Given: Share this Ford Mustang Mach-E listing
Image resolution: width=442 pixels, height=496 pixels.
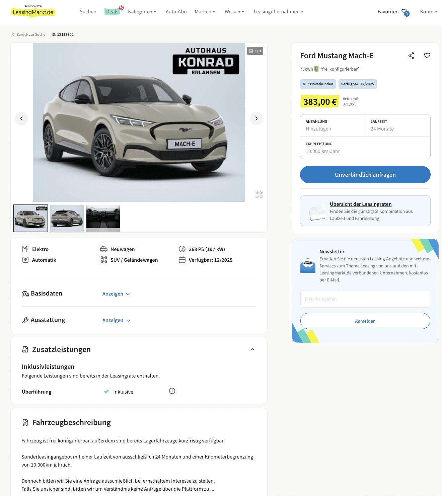Looking at the screenshot, I should pyautogui.click(x=411, y=56).
